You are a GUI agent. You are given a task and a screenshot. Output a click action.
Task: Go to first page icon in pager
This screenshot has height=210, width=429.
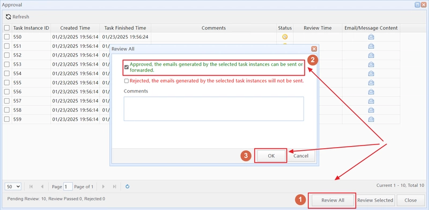click(31, 187)
